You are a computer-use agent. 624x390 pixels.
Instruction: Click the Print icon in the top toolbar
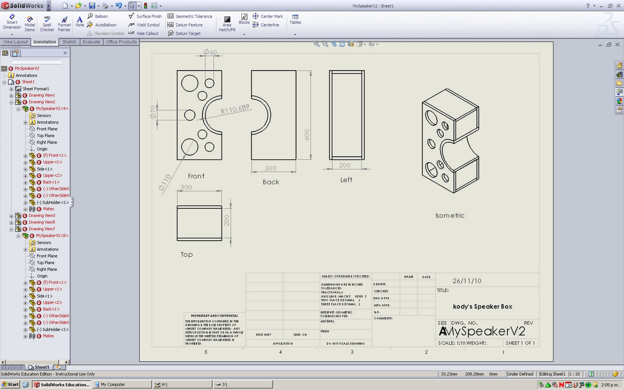[x=105, y=5]
